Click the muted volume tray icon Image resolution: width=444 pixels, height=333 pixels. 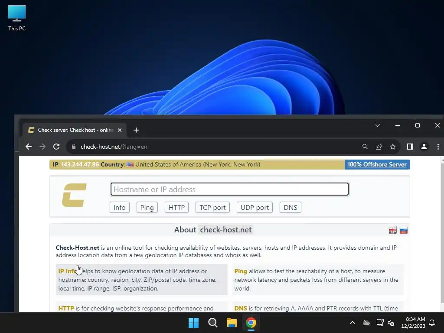pyautogui.click(x=392, y=323)
